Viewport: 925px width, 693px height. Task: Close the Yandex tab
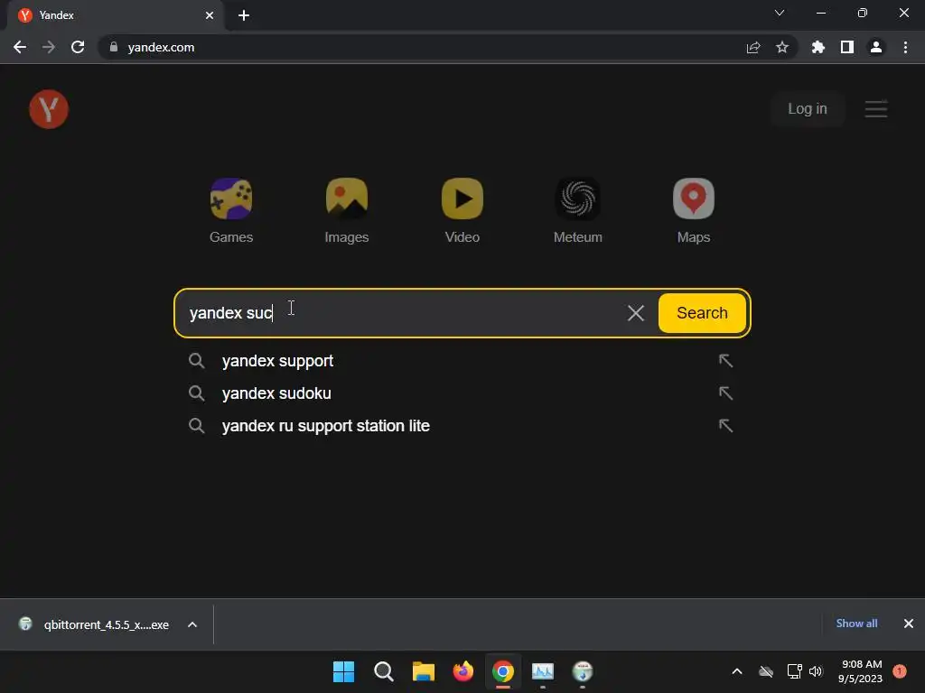pyautogui.click(x=210, y=15)
